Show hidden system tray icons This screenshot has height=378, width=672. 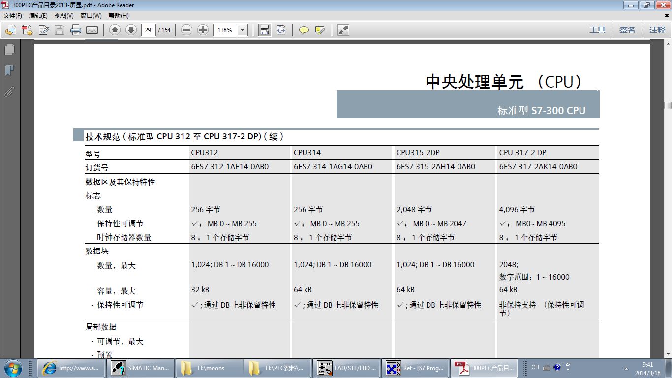(x=626, y=368)
